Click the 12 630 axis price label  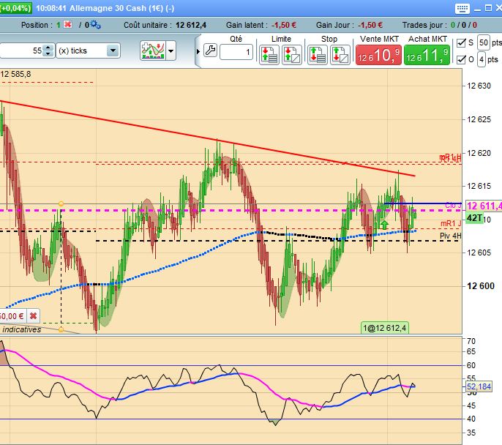(479, 86)
